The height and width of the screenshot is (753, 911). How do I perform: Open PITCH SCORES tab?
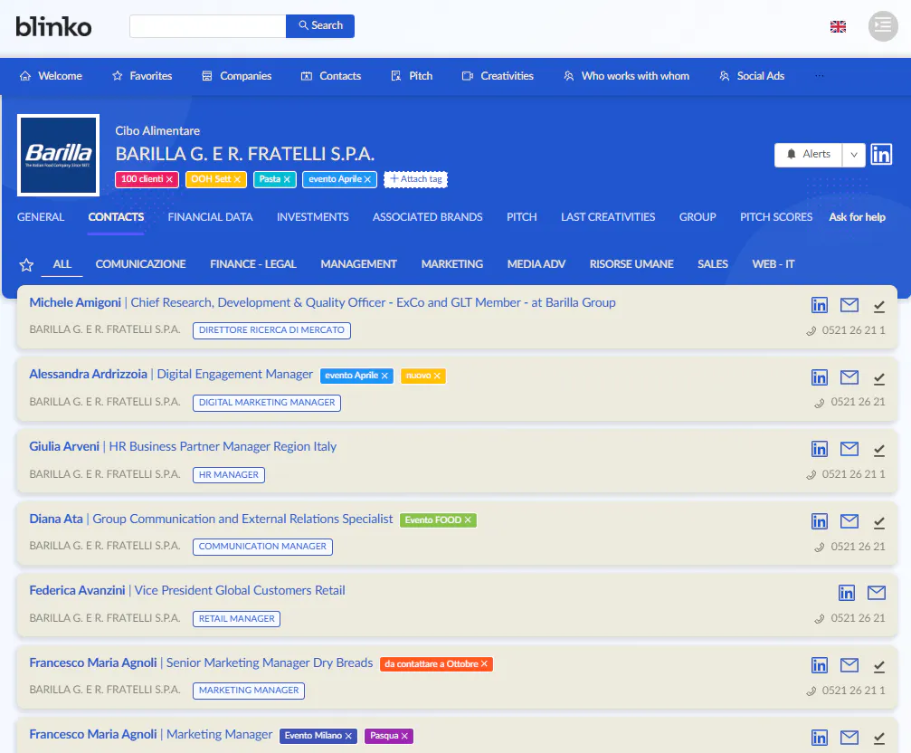tap(775, 216)
